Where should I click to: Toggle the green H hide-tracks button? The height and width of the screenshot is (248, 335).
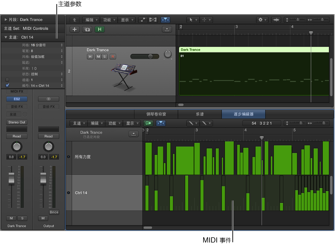[x=100, y=29]
